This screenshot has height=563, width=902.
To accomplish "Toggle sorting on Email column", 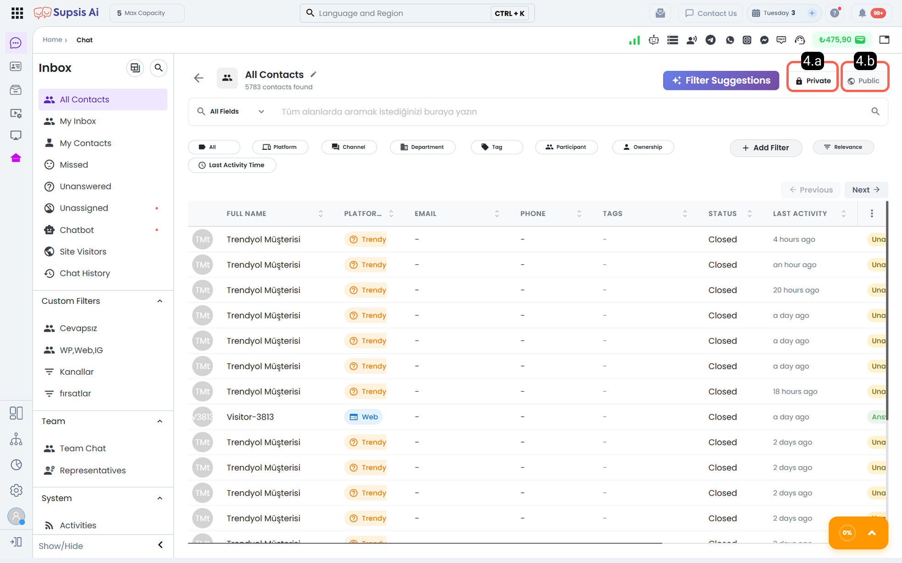I will (497, 213).
